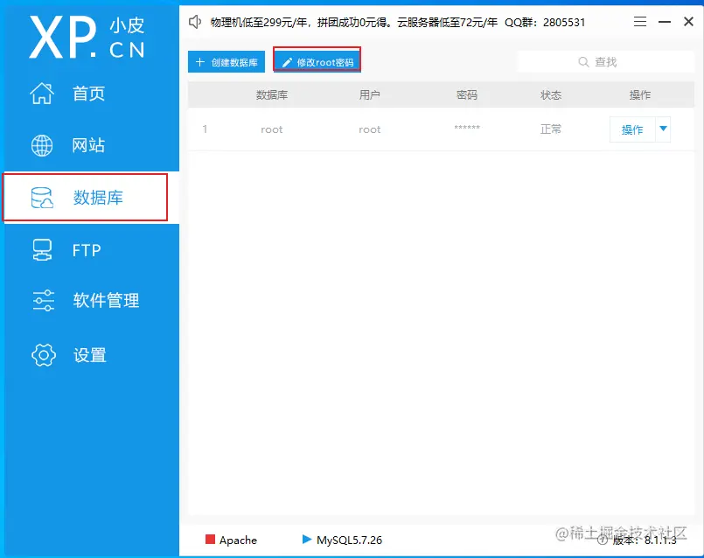Click the row number 1 cell
Screen dimensions: 704x558
tap(205, 129)
